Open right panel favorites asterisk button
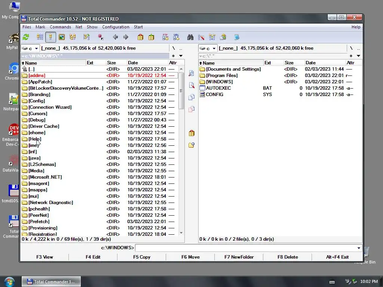This screenshot has height=287, width=383. 351,56
